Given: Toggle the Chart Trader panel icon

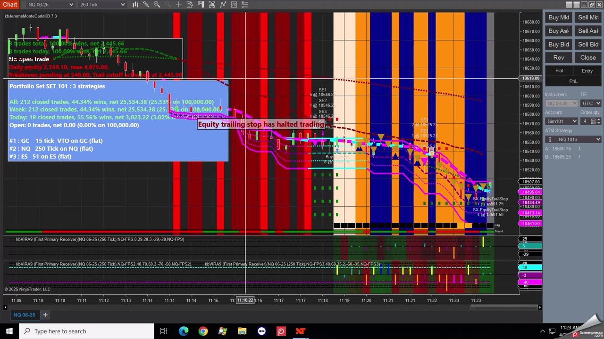Looking at the screenshot, I should 201,5.
